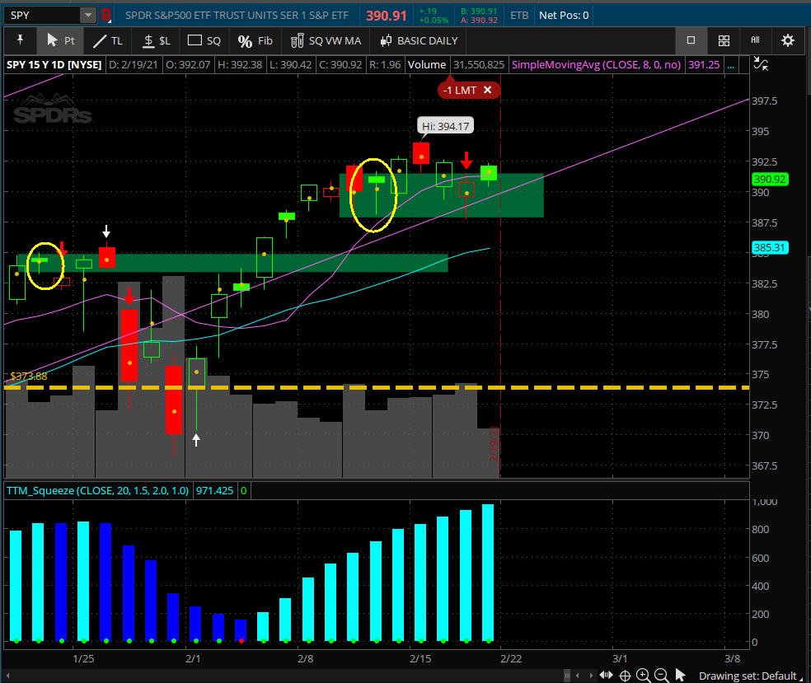811x683 pixels.
Task: Select the TL trendline drawing tool
Action: [x=108, y=40]
